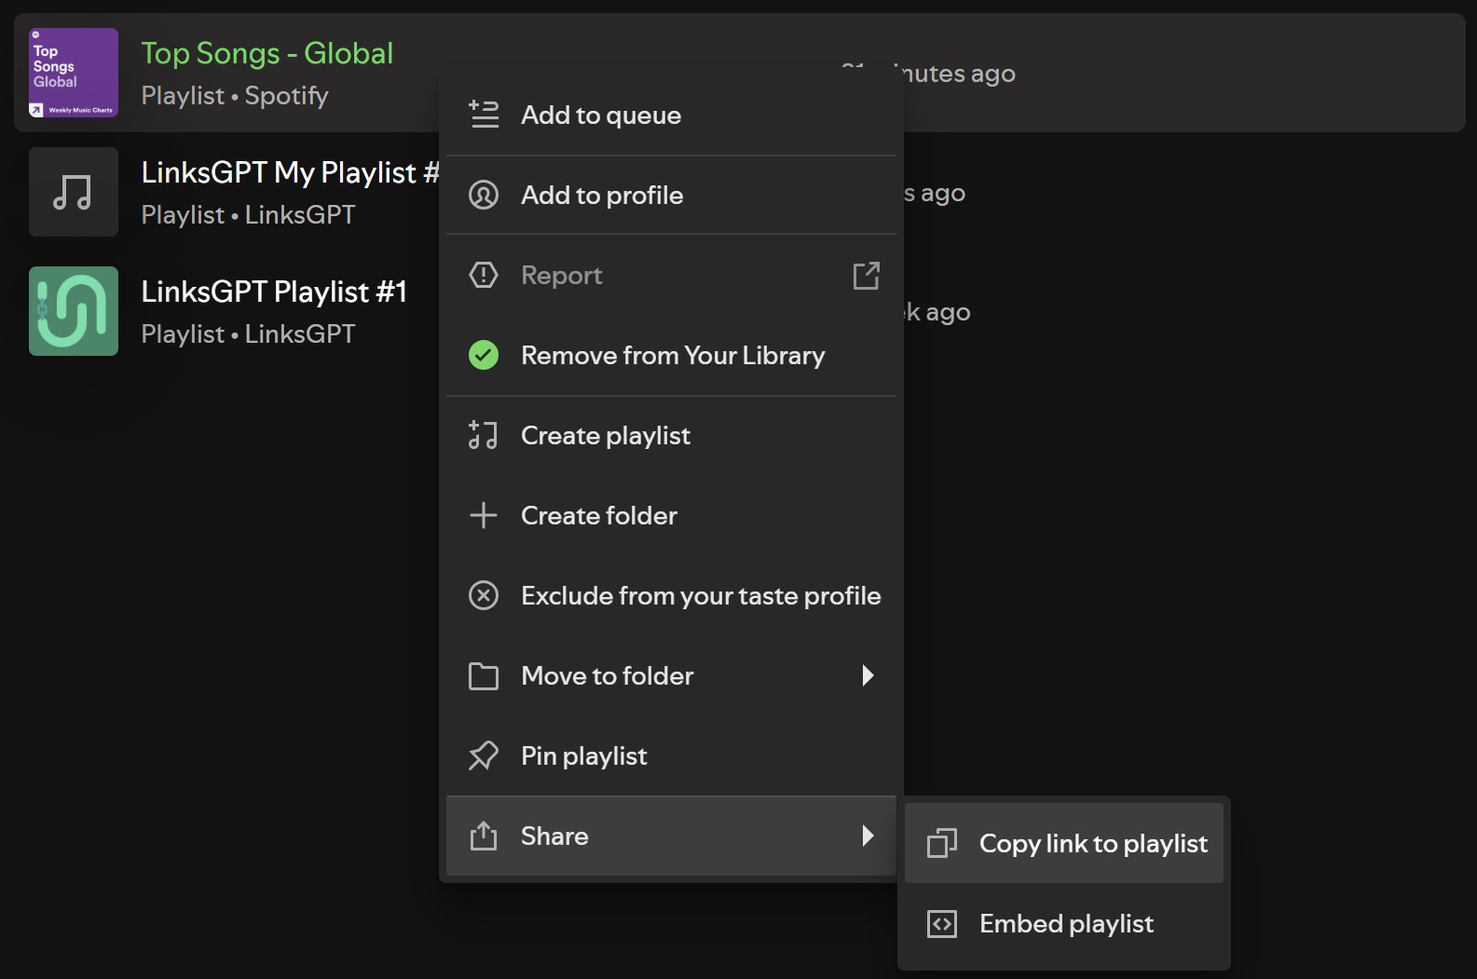Click the pin icon for Pin playlist

coord(484,755)
